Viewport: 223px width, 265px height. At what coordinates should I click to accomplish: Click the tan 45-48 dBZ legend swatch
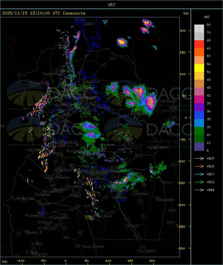(199, 84)
